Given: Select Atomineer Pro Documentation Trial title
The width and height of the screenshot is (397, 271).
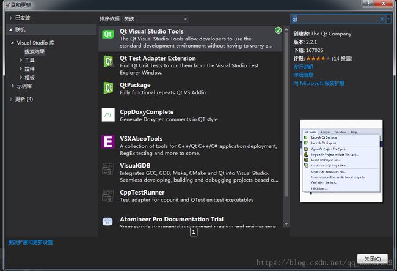Looking at the screenshot, I should point(172,219).
